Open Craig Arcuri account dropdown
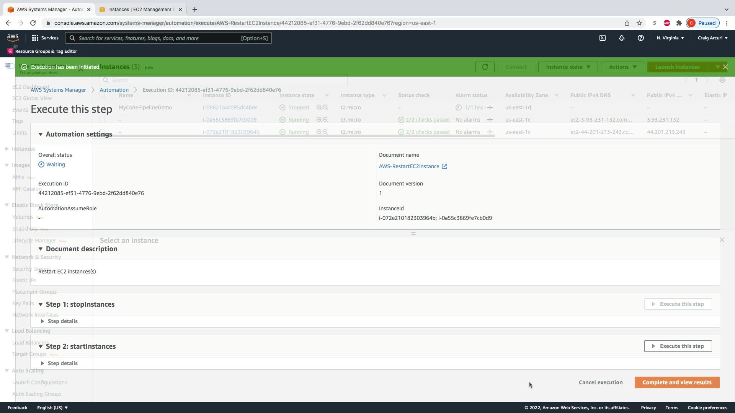This screenshot has width=735, height=413. [x=712, y=38]
